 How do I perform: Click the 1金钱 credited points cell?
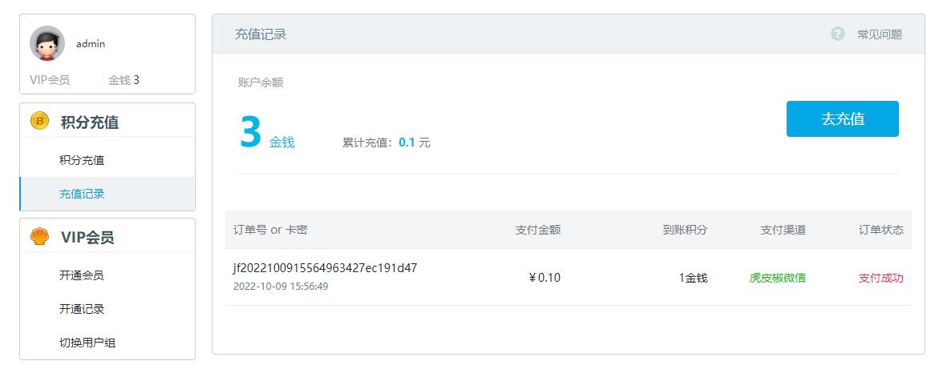click(x=694, y=278)
